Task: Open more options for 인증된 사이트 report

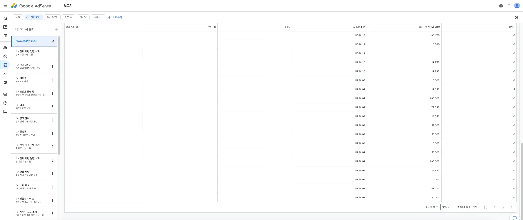Action: (x=53, y=200)
